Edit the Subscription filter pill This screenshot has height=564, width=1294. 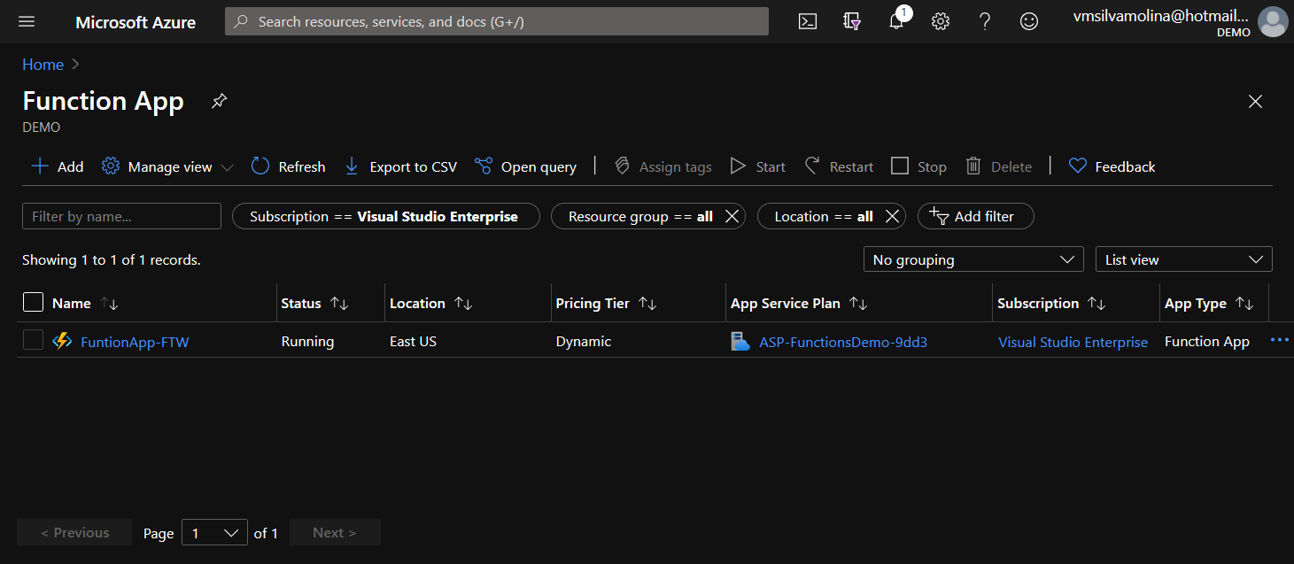[385, 216]
